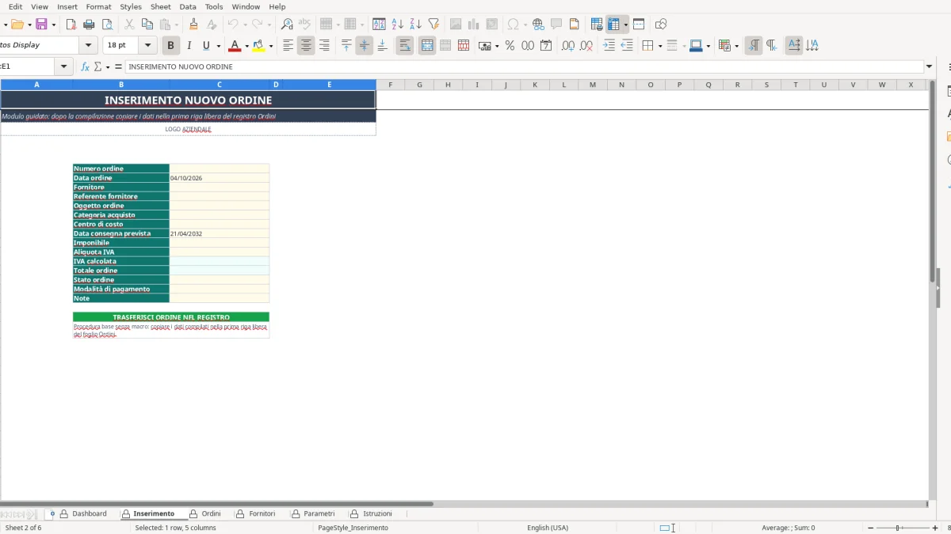The height and width of the screenshot is (534, 951).
Task: Align cell content left
Action: pyautogui.click(x=288, y=46)
